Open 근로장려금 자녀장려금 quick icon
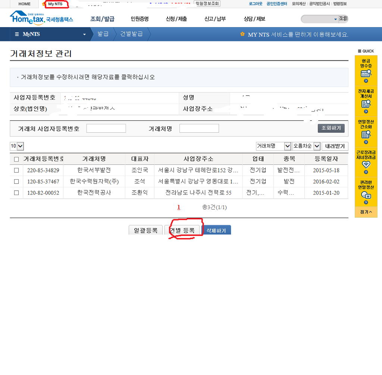Screen dimensions: 382x375 point(366,165)
